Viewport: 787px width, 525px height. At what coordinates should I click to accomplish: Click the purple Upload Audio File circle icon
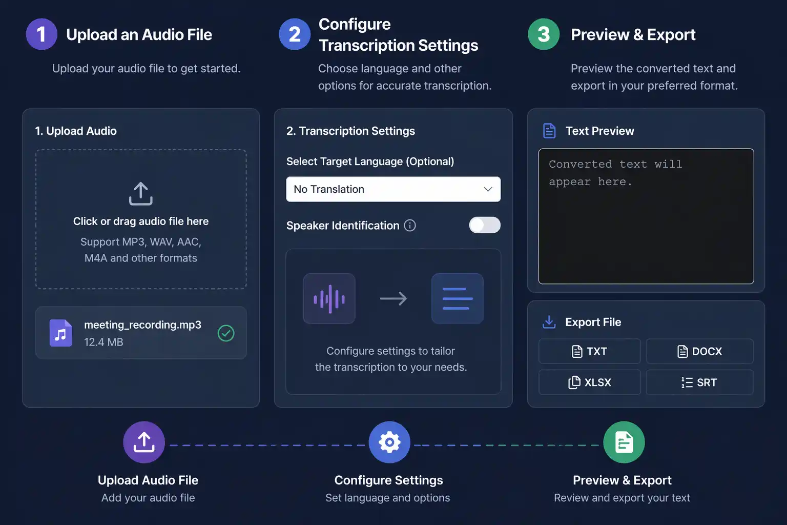tap(144, 442)
